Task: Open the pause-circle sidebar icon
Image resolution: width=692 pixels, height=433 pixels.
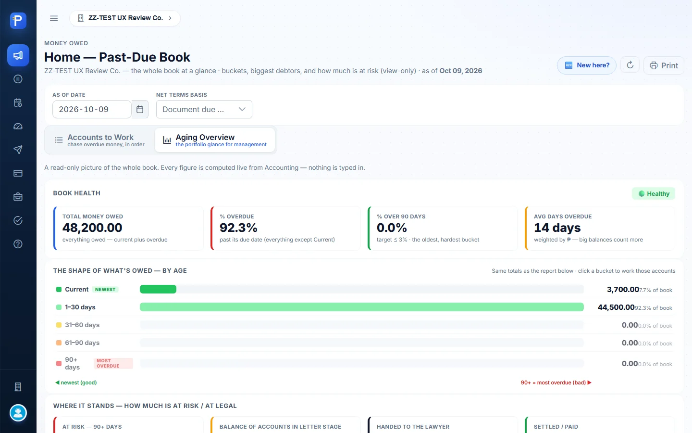Action: [18, 79]
